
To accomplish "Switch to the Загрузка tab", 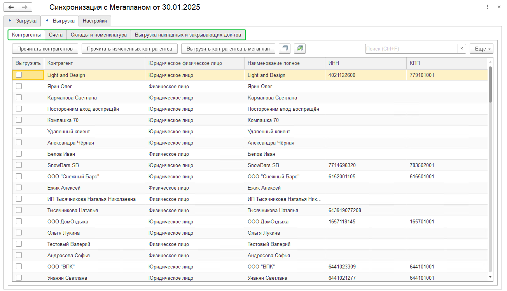I will 22,21.
